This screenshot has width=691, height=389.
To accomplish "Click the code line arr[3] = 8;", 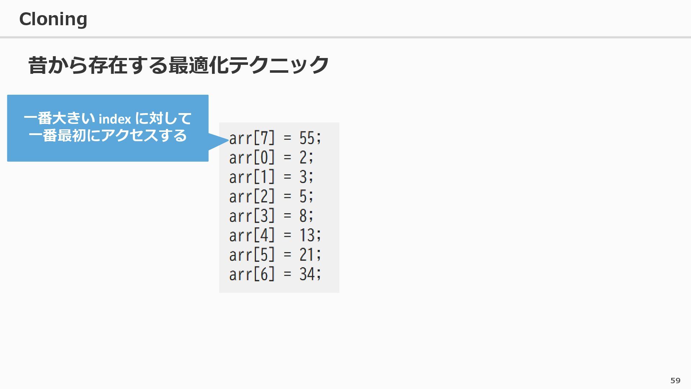I will tap(271, 216).
